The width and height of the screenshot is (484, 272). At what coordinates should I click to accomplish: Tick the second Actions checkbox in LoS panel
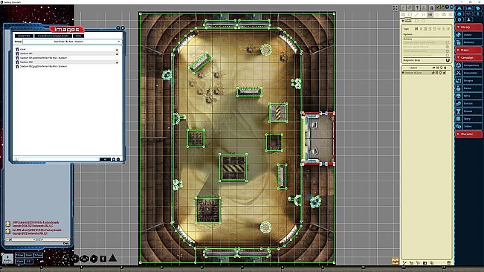448,47
